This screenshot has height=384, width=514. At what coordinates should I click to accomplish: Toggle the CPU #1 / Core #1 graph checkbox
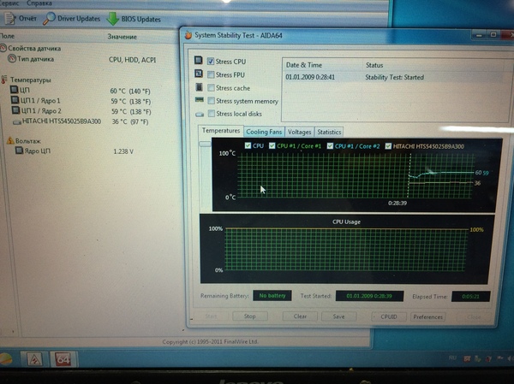tap(272, 146)
